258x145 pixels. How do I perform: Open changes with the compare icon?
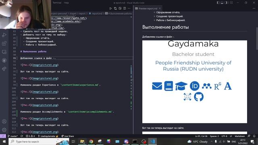(x=115, y=8)
